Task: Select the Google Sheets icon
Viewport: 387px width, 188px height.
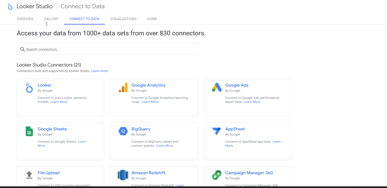Action: pyautogui.click(x=29, y=131)
